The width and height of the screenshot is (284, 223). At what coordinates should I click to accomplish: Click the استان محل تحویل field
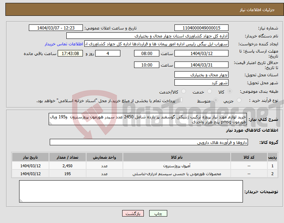click(201, 75)
